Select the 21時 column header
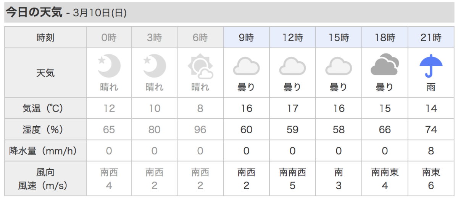 (431, 37)
